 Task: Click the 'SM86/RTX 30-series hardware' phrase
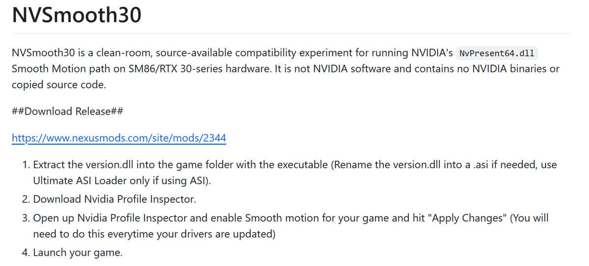[192, 69]
